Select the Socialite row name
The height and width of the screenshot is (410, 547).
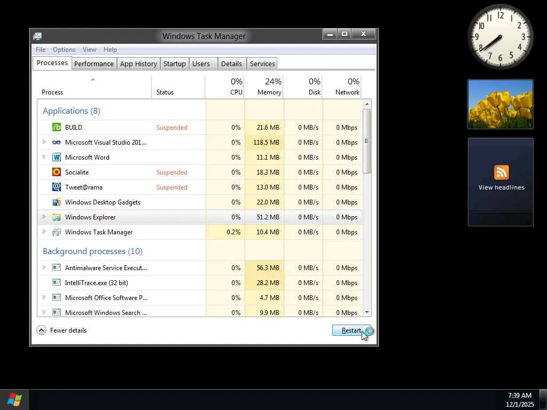click(x=77, y=172)
